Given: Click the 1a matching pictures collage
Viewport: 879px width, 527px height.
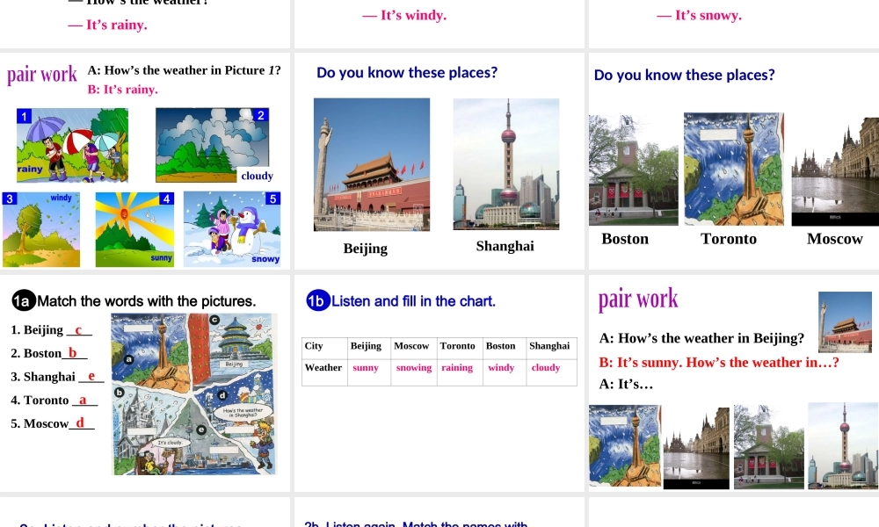Looking at the screenshot, I should click(x=194, y=394).
